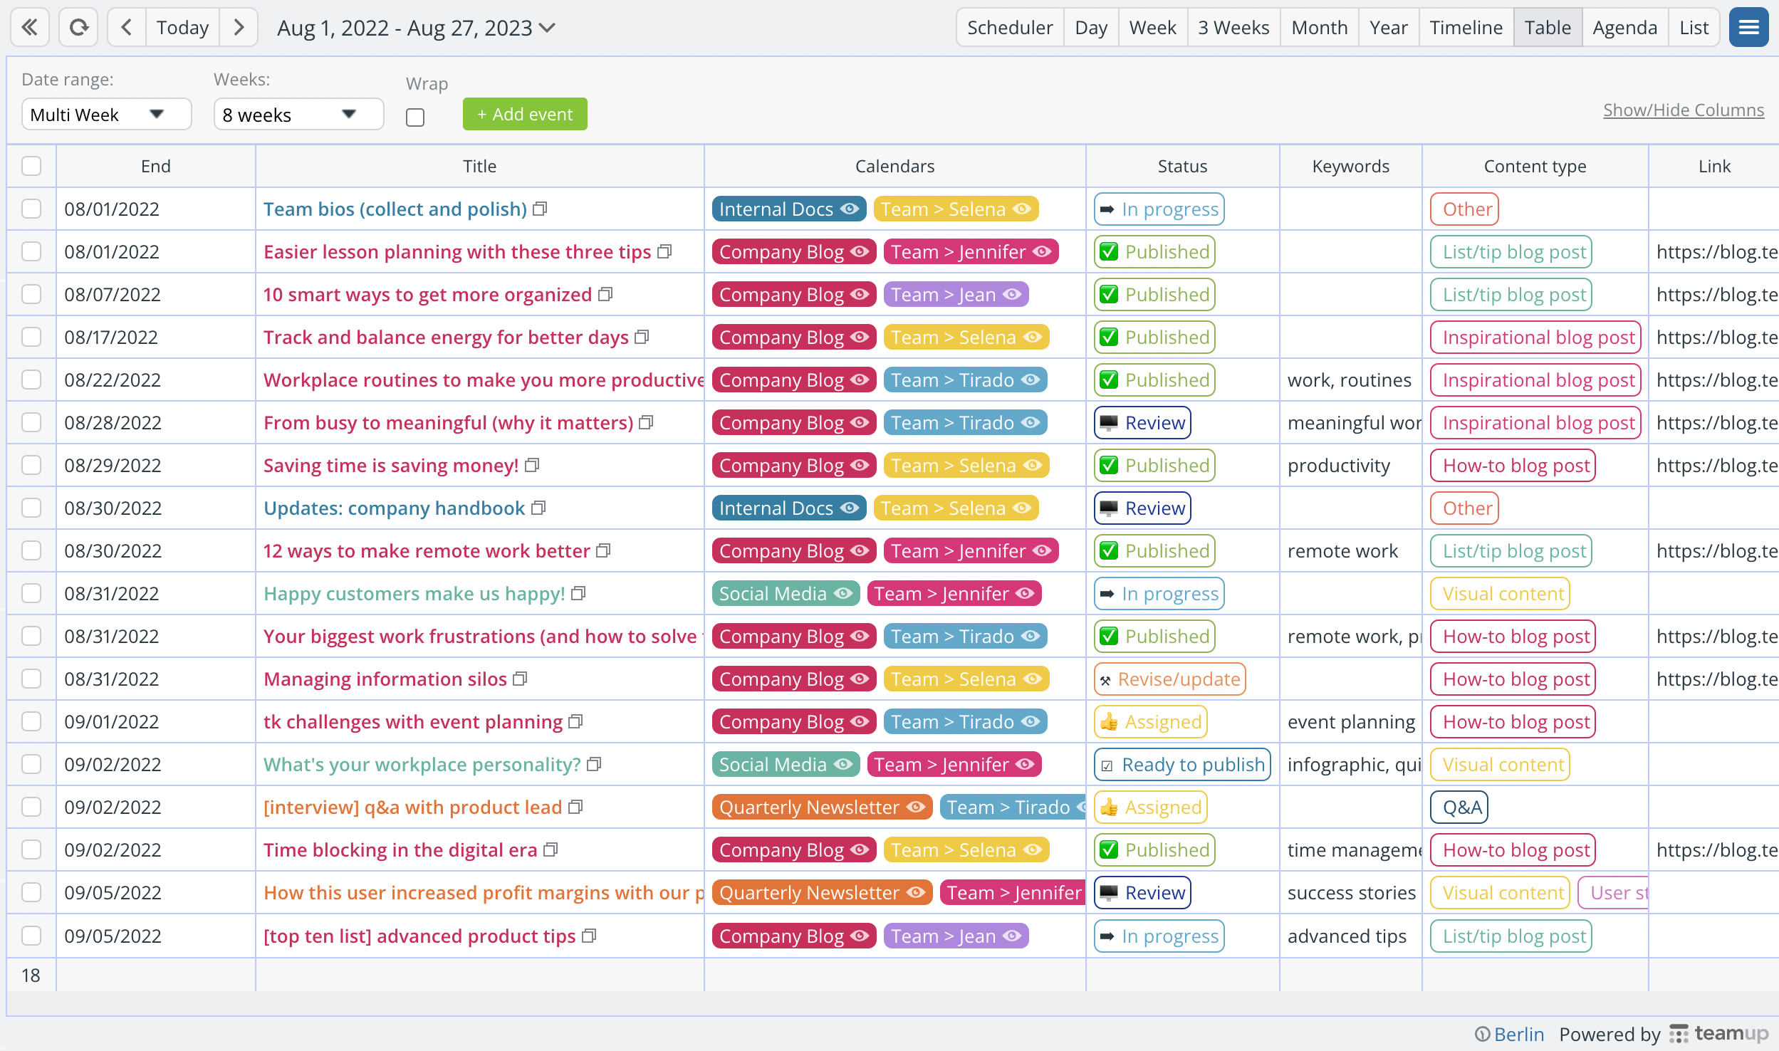Switch to the Timeline view tab
The image size is (1779, 1051).
pyautogui.click(x=1465, y=28)
